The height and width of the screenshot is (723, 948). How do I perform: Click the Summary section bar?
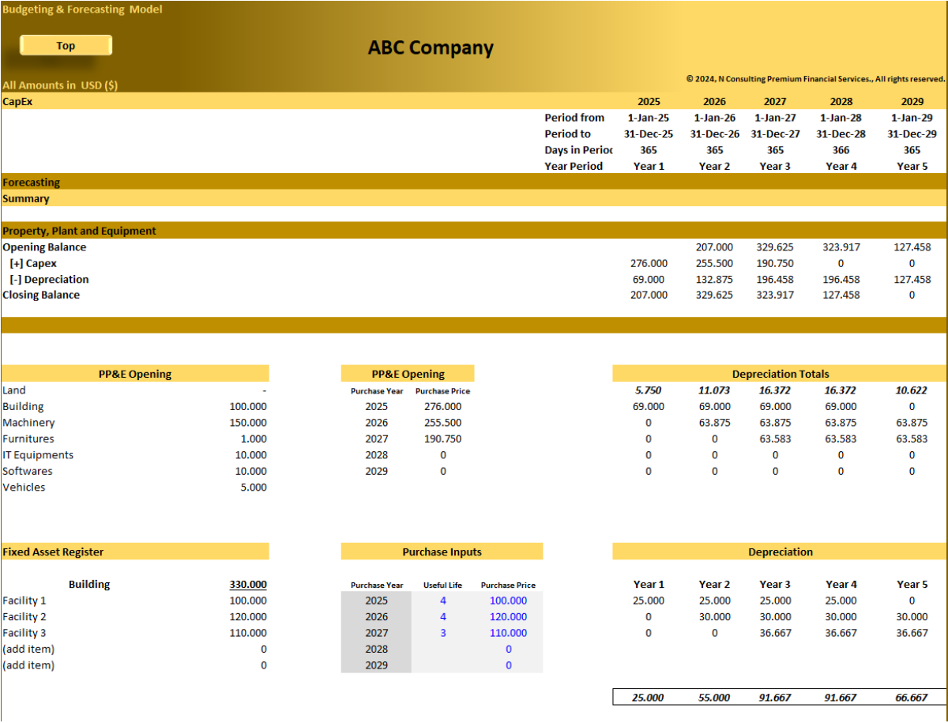(474, 198)
